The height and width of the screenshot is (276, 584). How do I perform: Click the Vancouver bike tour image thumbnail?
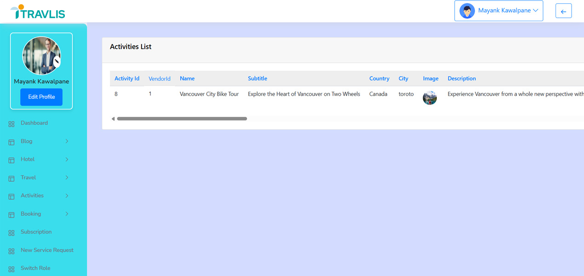click(x=430, y=98)
